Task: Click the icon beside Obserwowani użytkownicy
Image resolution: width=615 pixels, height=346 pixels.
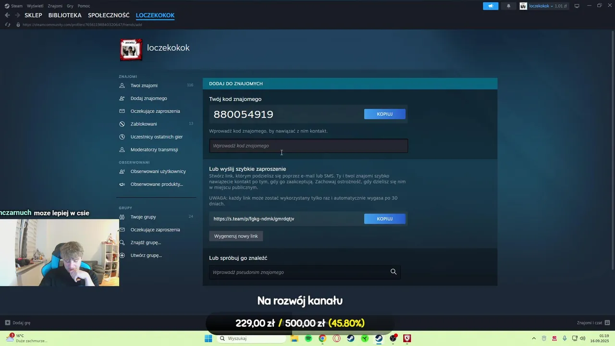Action: click(122, 172)
